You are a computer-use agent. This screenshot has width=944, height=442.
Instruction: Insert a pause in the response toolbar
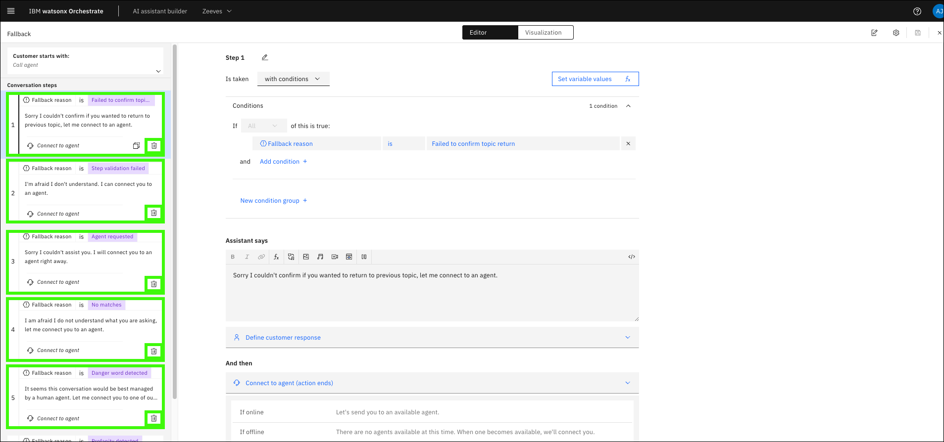pyautogui.click(x=364, y=257)
